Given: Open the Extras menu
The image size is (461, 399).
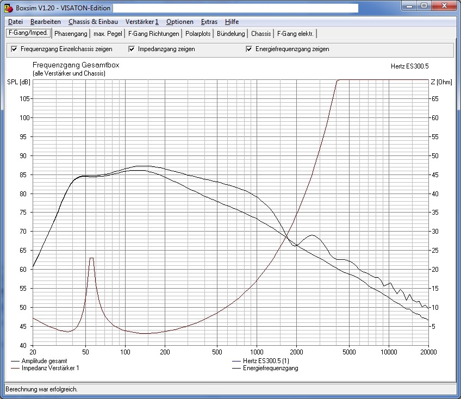Looking at the screenshot, I should 209,22.
